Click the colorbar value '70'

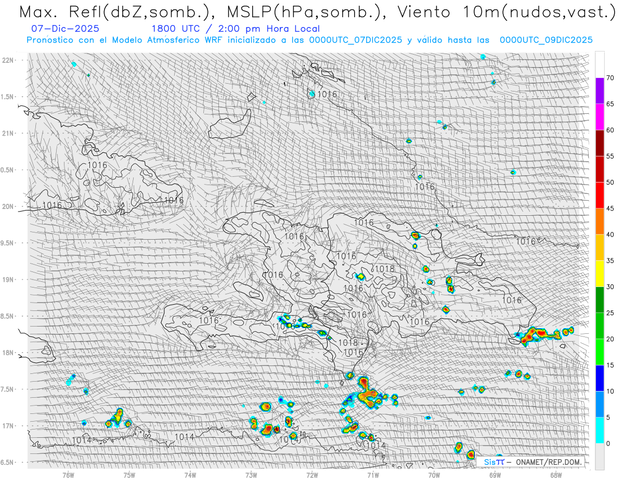[x=610, y=78]
